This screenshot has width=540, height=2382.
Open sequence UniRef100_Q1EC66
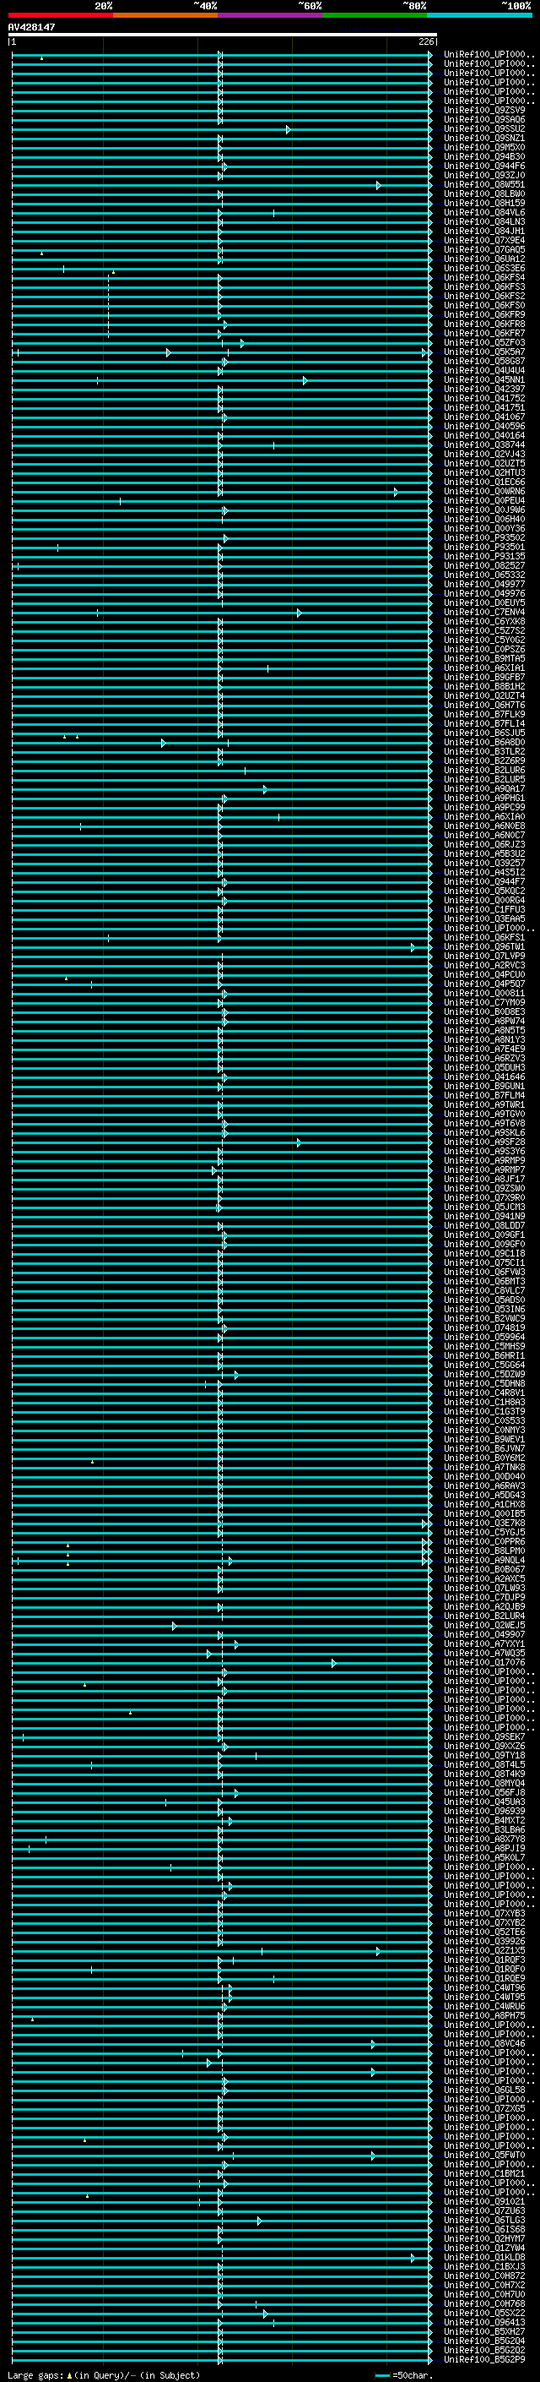point(484,482)
